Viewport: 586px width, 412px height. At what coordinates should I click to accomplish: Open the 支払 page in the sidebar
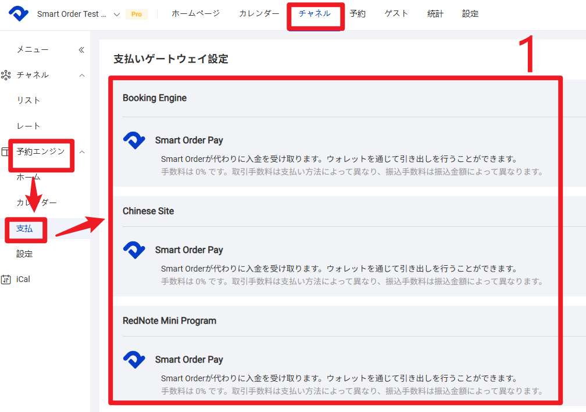pyautogui.click(x=24, y=229)
